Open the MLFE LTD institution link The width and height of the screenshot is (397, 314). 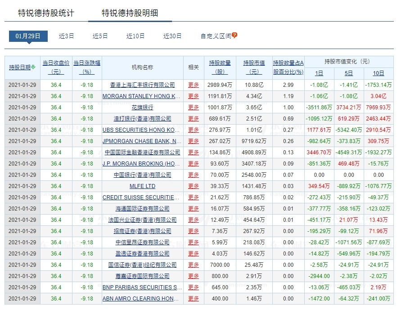[x=142, y=186]
